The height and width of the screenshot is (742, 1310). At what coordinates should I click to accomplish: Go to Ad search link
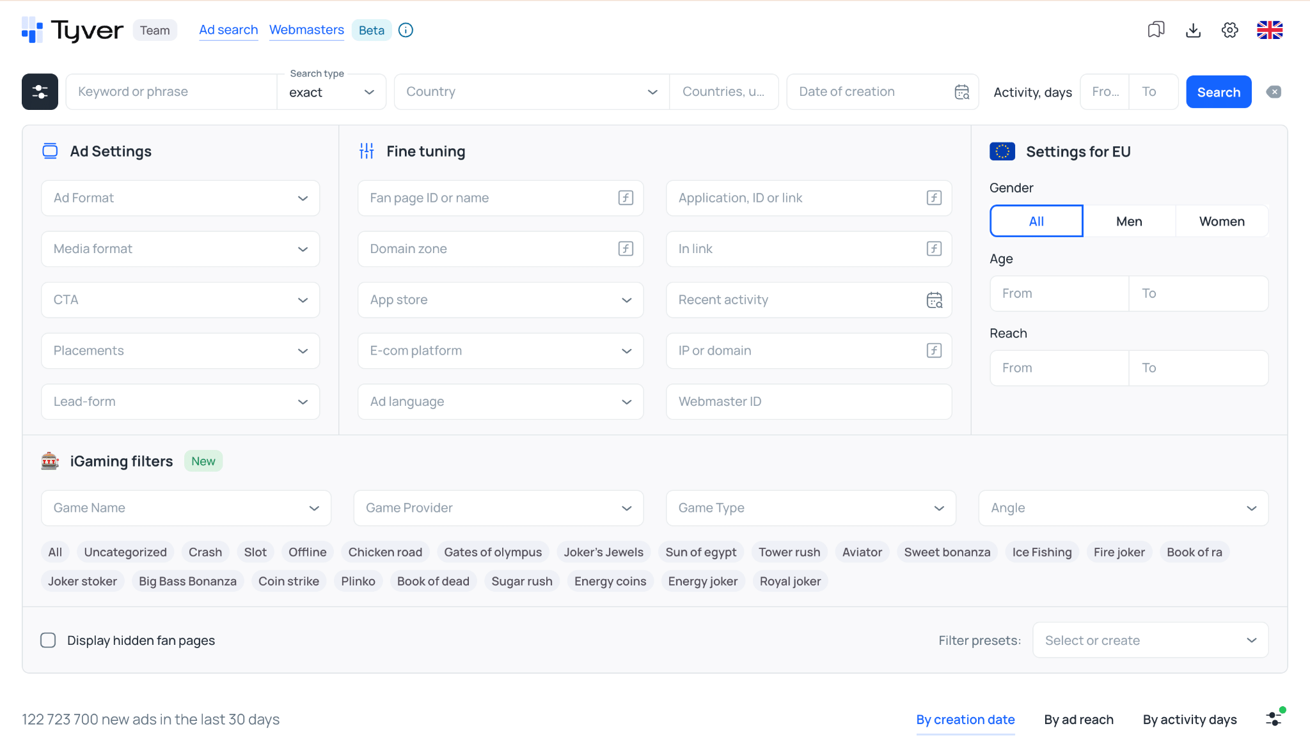(228, 30)
